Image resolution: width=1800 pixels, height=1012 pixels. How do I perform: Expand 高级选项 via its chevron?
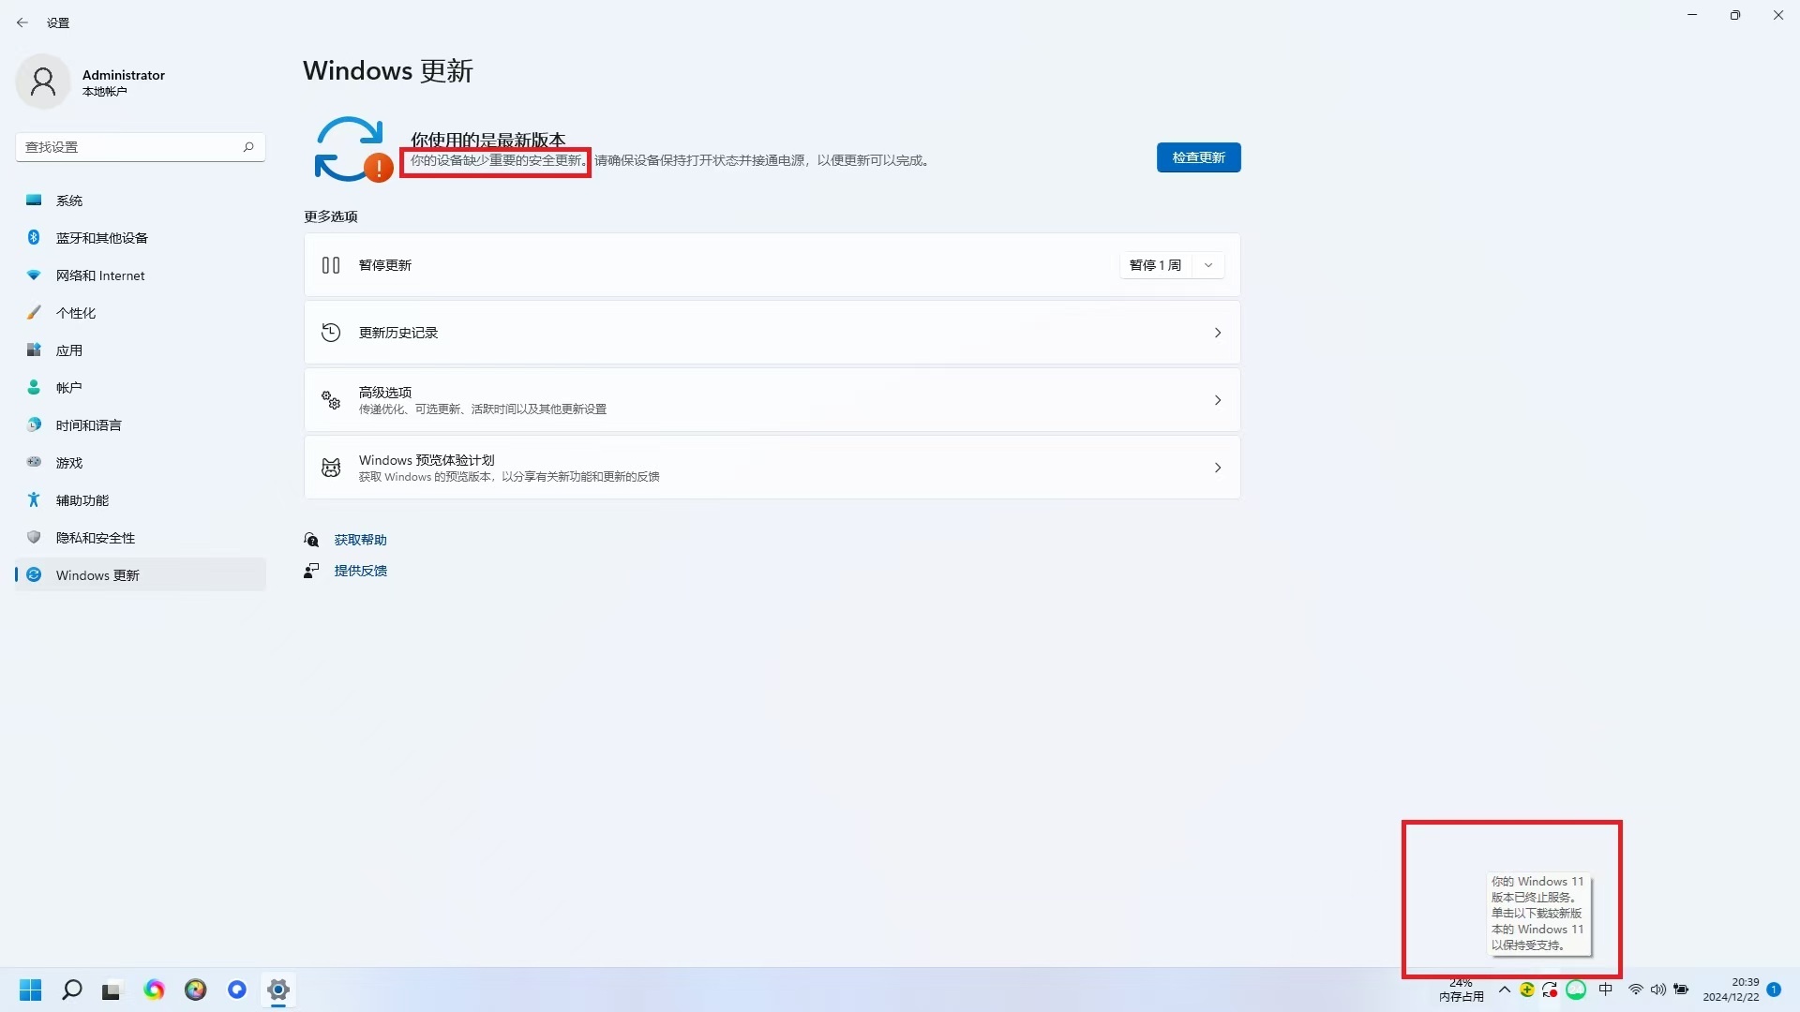pyautogui.click(x=1217, y=399)
